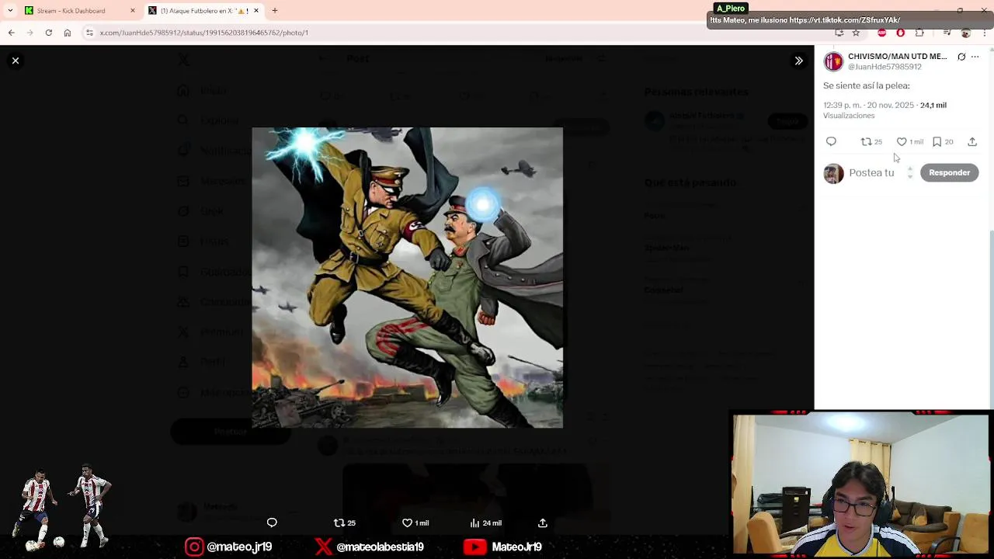This screenshot has width=994, height=559.
Task: Open the post's three-dot more menu
Action: pos(975,57)
